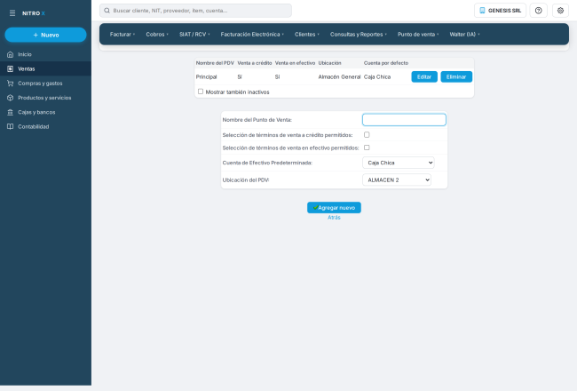Open the help question mark icon
Viewport: 577px width, 391px height.
point(538,11)
